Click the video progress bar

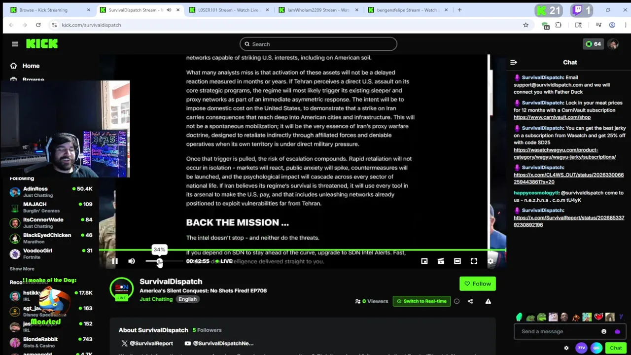pyautogui.click(x=302, y=250)
